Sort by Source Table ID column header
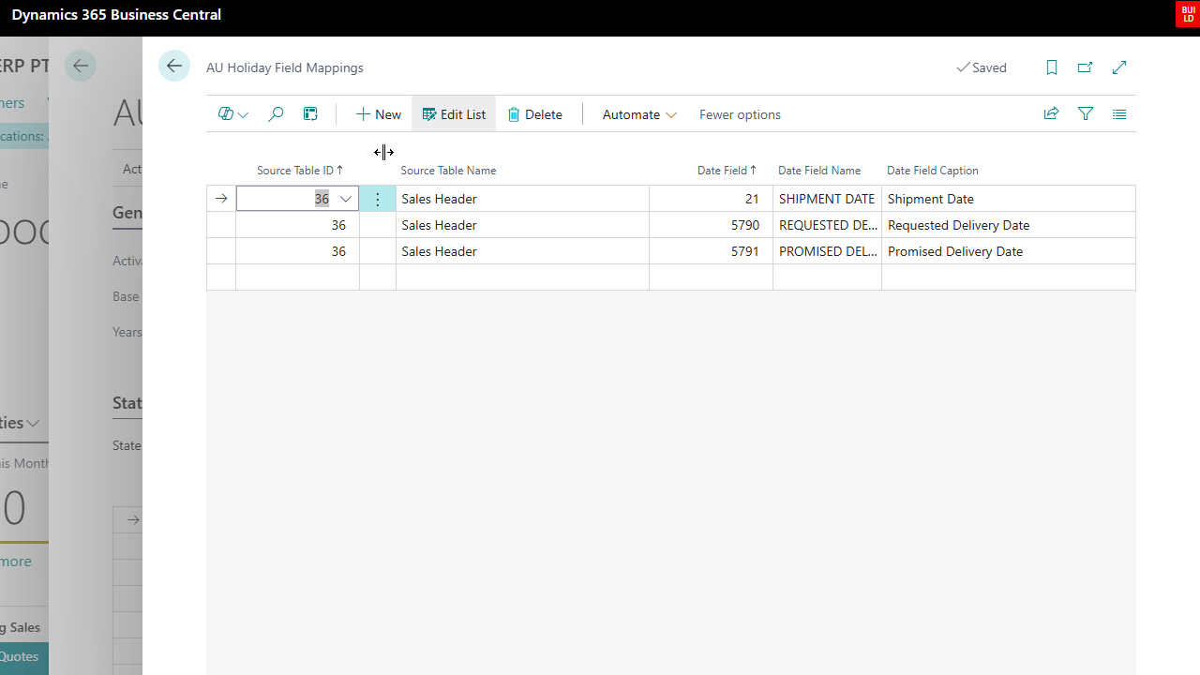This screenshot has height=675, width=1200. (300, 171)
